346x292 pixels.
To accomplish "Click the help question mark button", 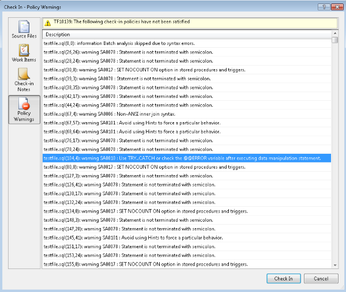I will click(x=324, y=7).
